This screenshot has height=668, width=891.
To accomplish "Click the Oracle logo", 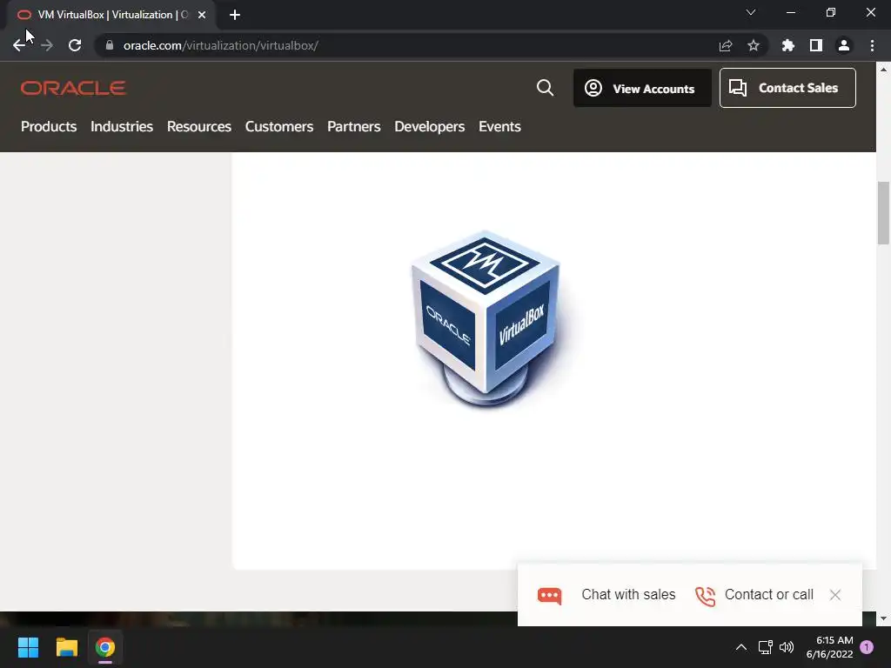I will pyautogui.click(x=73, y=88).
